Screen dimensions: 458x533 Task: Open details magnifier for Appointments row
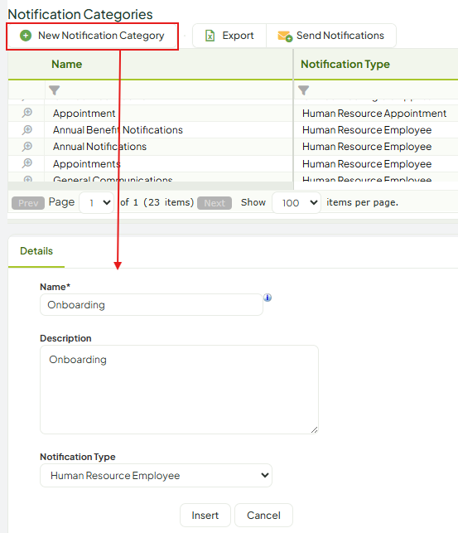click(27, 163)
